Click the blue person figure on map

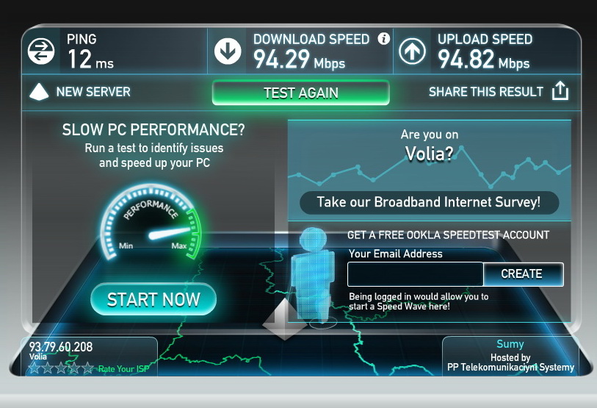312,274
